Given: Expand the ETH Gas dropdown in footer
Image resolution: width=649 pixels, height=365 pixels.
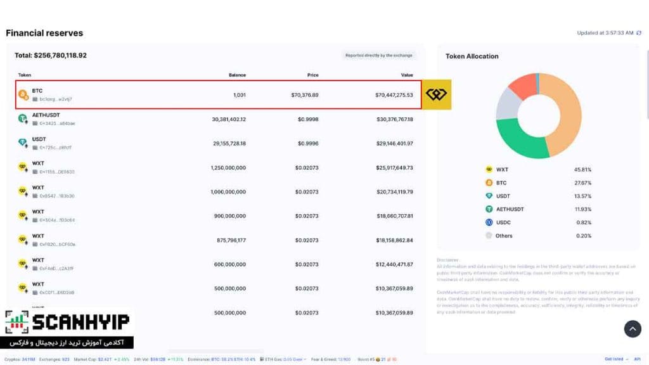Looking at the screenshot, I should (305, 359).
